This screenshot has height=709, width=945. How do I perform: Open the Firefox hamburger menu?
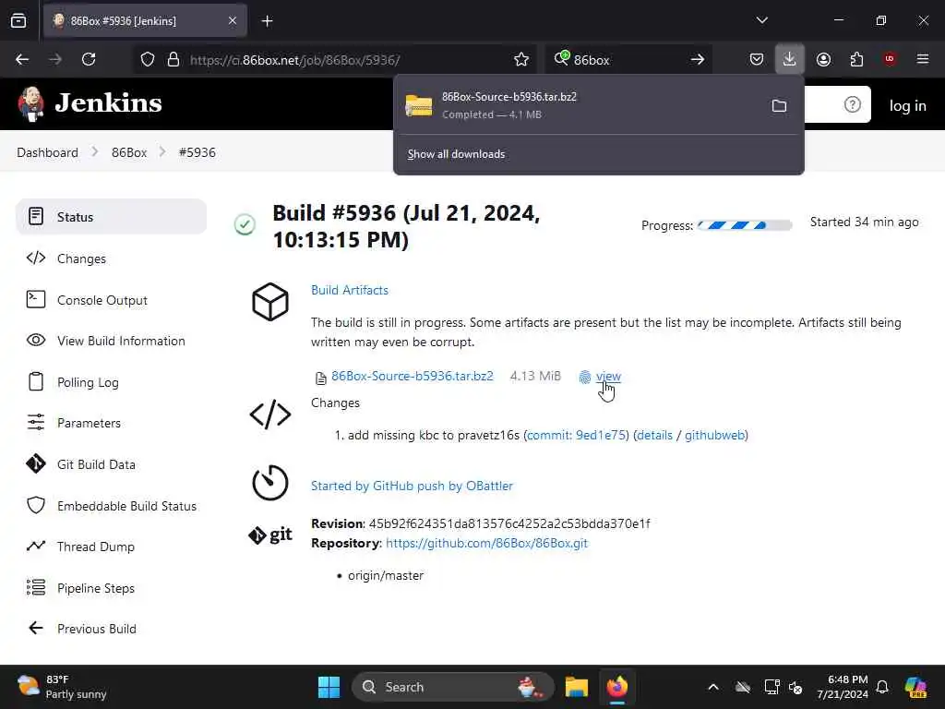coord(923,59)
